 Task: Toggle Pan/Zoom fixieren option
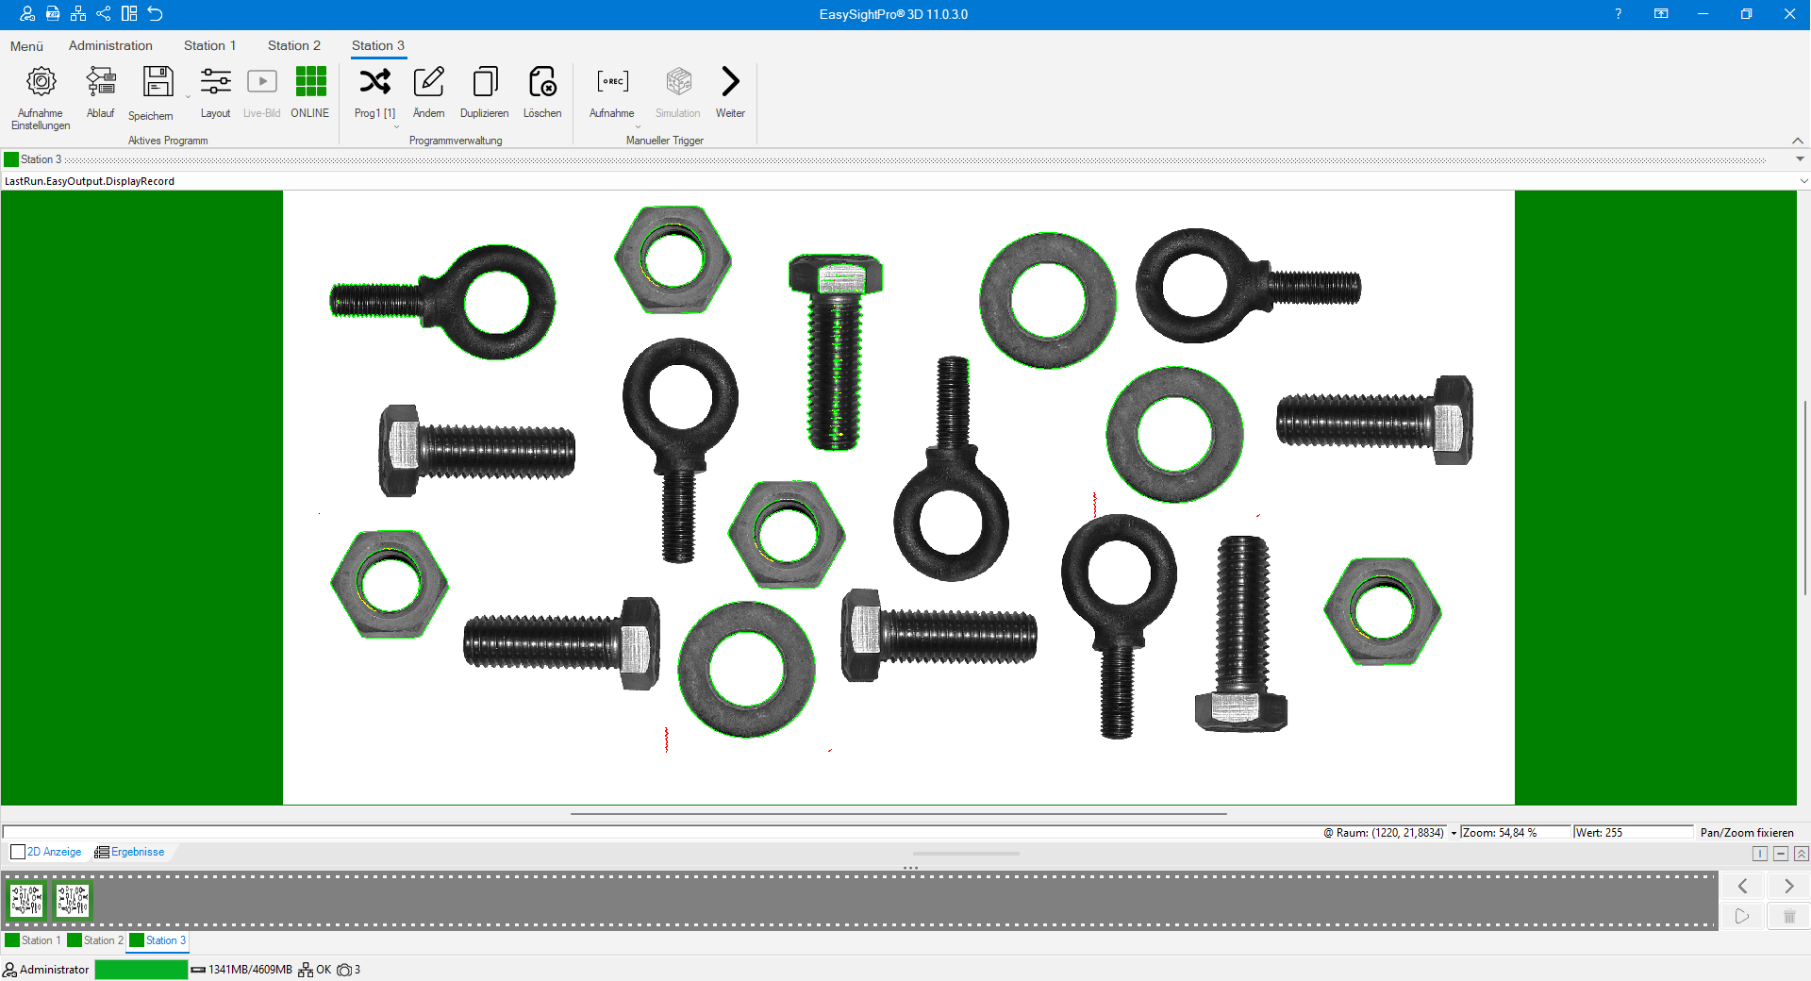[x=1746, y=833]
